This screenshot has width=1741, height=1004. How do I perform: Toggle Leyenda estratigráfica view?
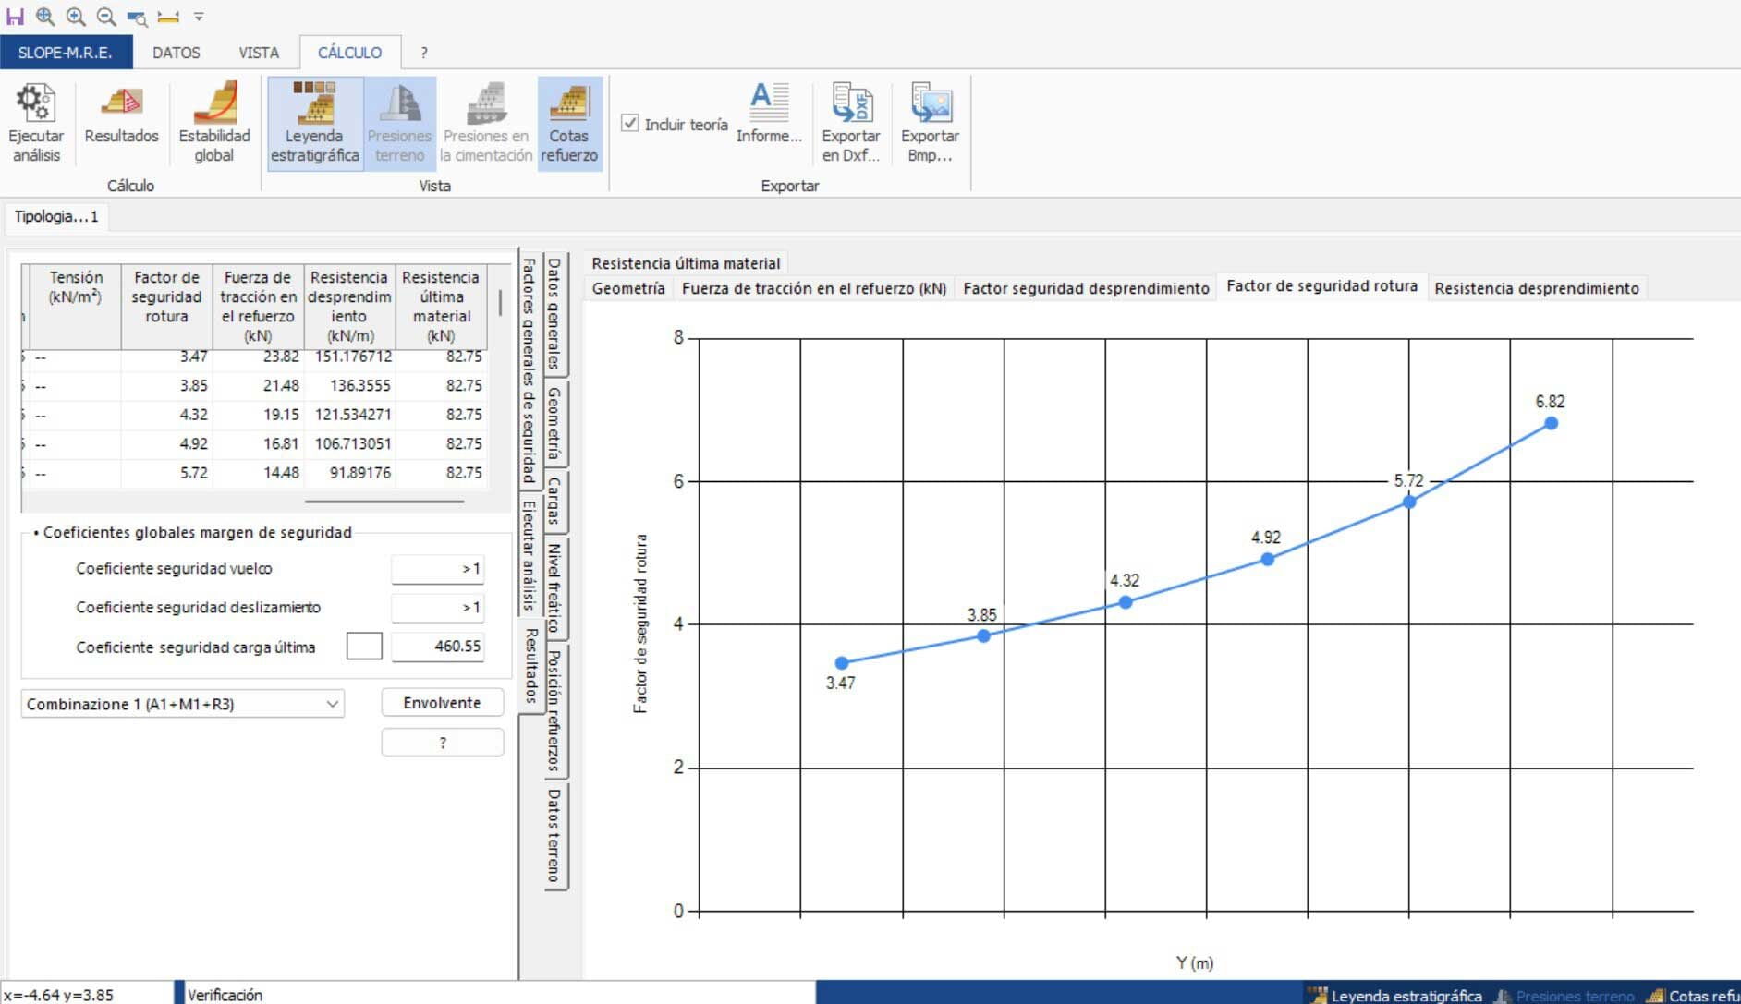click(314, 104)
